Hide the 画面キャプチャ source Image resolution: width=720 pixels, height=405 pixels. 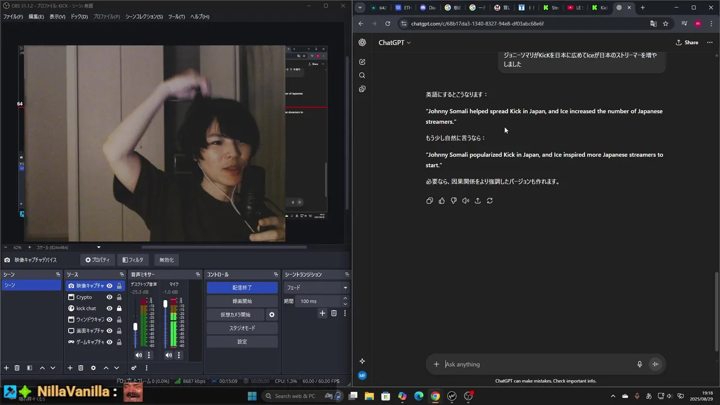(110, 331)
